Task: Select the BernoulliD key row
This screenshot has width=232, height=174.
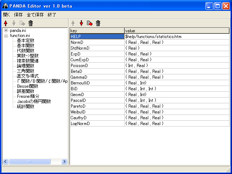Action: (97, 83)
